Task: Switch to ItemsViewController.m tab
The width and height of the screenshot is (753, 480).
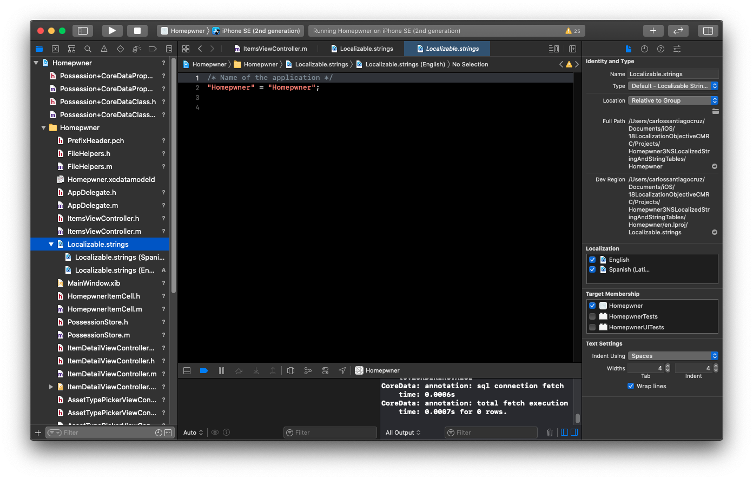Action: click(x=270, y=49)
